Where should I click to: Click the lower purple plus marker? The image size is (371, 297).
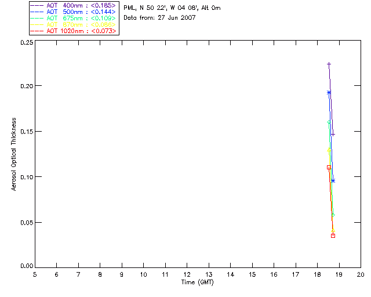pyautogui.click(x=333, y=134)
